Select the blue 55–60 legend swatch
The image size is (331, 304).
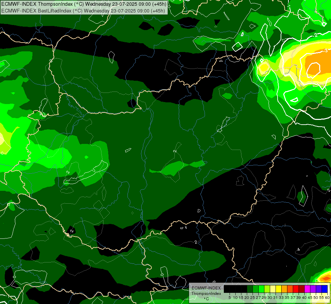325,289
